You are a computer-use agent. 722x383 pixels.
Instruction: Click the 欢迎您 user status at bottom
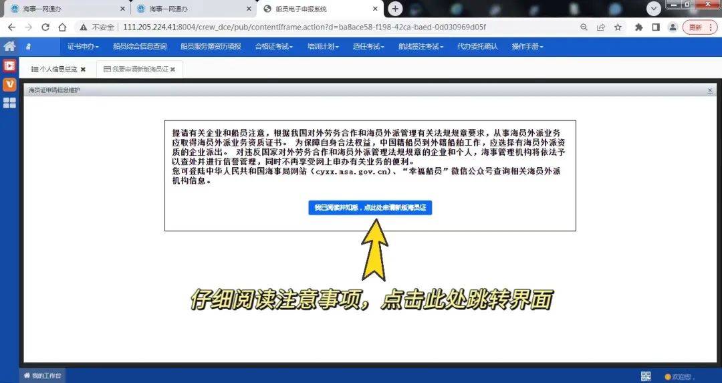680,376
